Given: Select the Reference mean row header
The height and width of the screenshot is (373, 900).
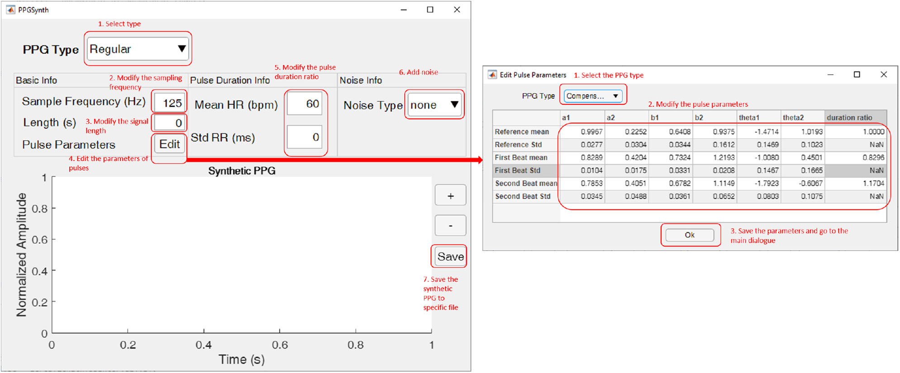Looking at the screenshot, I should 526,132.
